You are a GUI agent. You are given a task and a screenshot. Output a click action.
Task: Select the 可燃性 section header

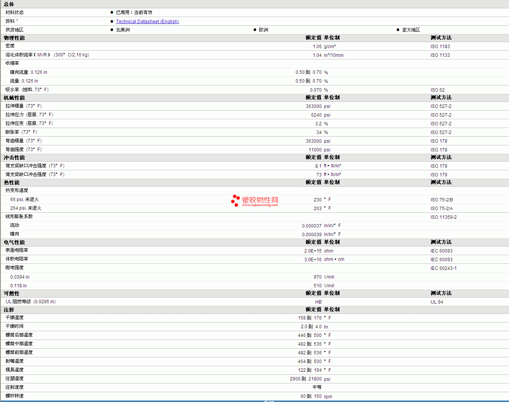12,293
